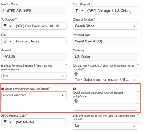Click the Payment Type field Credit Card (USD)
The image size is (144, 132).
click(105, 41)
